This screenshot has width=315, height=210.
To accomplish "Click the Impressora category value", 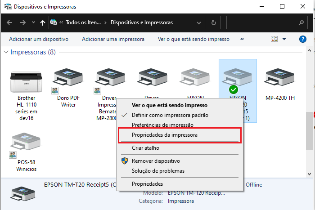I will tap(181, 201).
